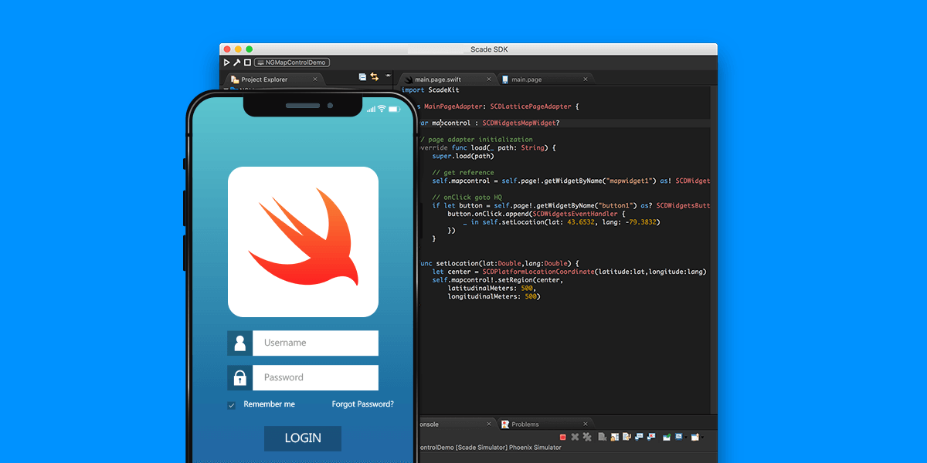Click the Display Selected Console icon

(x=679, y=437)
